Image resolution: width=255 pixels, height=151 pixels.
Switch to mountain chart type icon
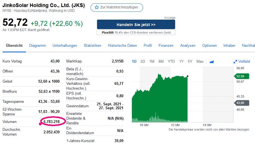[x=212, y=62]
